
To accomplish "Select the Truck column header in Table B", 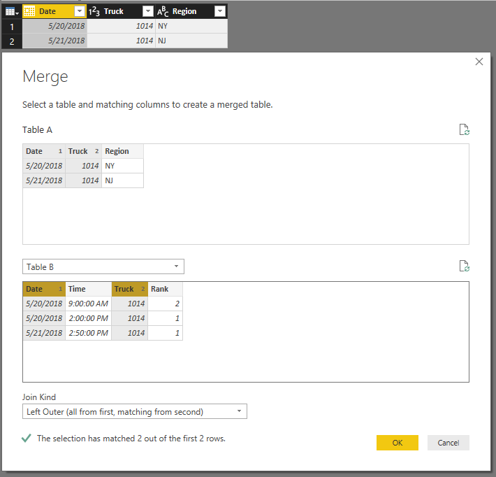I will (130, 289).
